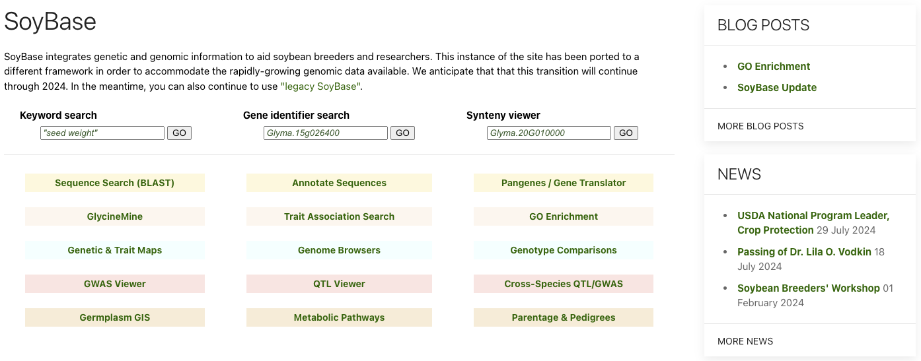921x361 pixels.
Task: Read the GO Enrichment blog post
Action: pyautogui.click(x=774, y=66)
